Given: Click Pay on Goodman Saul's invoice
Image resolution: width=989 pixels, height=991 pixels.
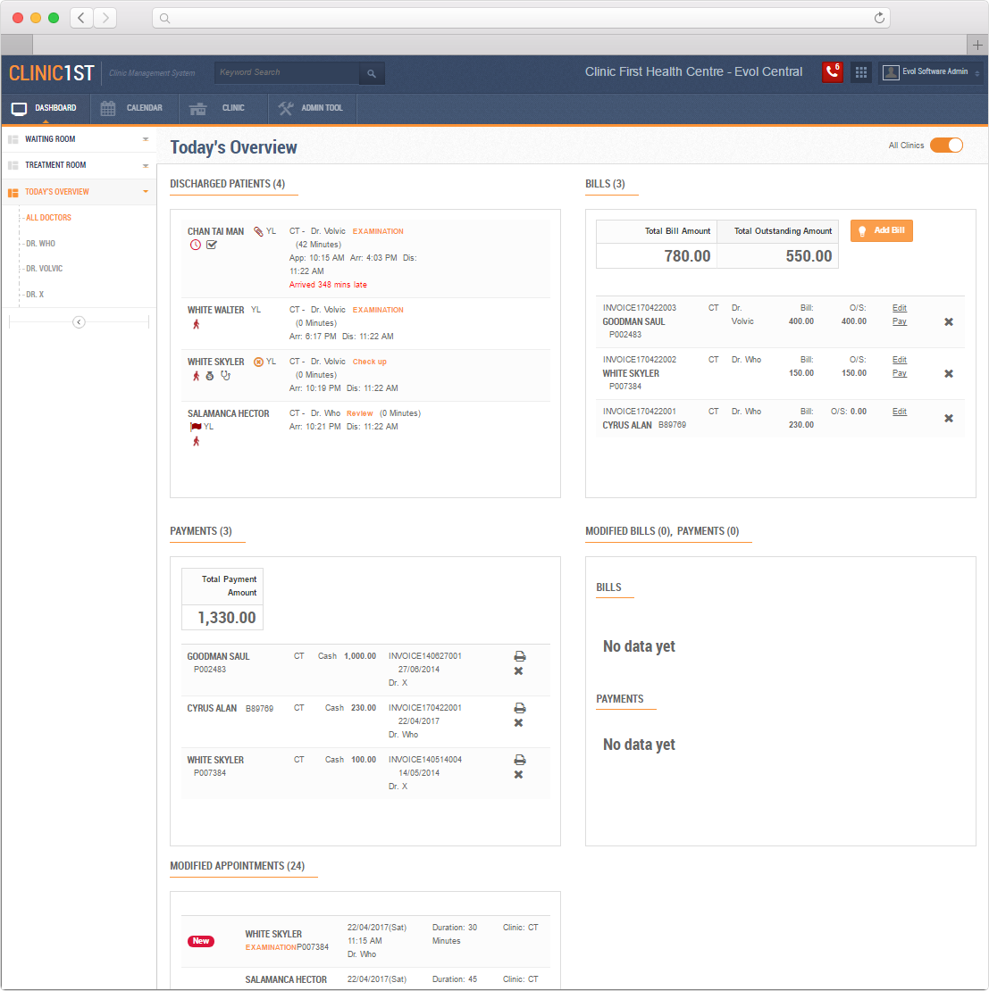Looking at the screenshot, I should point(899,320).
